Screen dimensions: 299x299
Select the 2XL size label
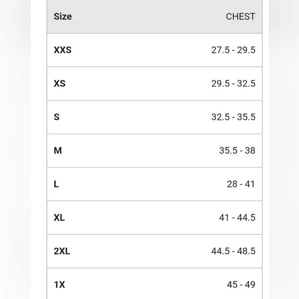62,251
